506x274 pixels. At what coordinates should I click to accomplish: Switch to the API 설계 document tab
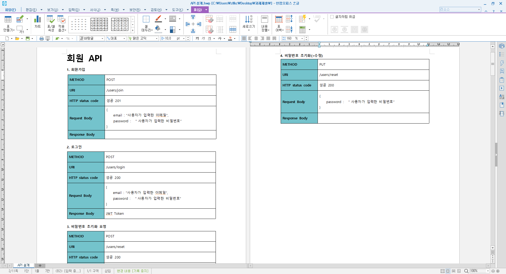point(23,265)
